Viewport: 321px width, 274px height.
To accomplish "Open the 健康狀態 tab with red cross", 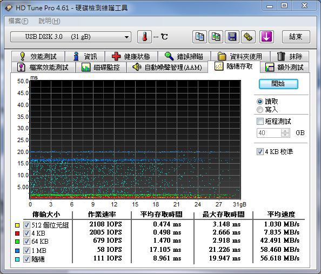I will [x=131, y=56].
